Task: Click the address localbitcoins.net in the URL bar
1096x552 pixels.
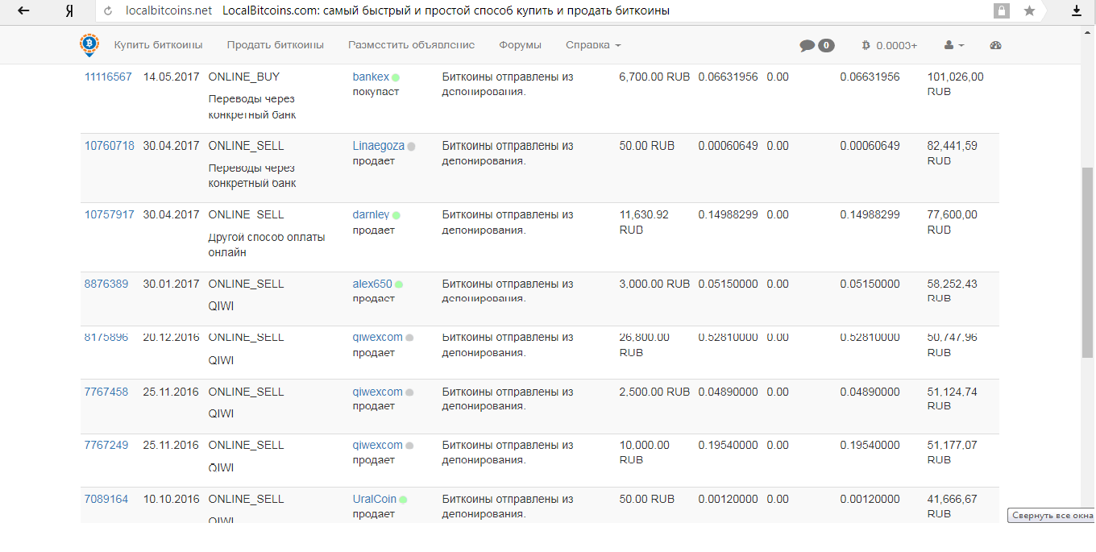Action: (x=169, y=11)
